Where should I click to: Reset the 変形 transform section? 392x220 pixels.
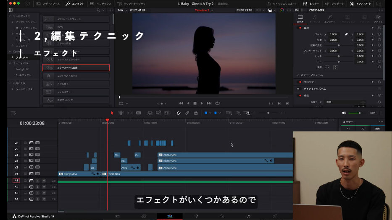tap(379, 28)
